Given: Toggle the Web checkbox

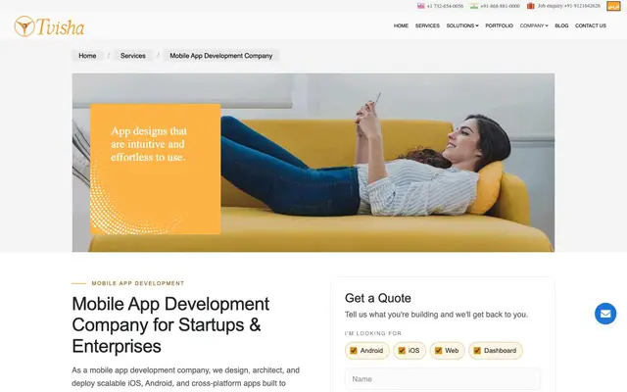Looking at the screenshot, I should tap(438, 351).
